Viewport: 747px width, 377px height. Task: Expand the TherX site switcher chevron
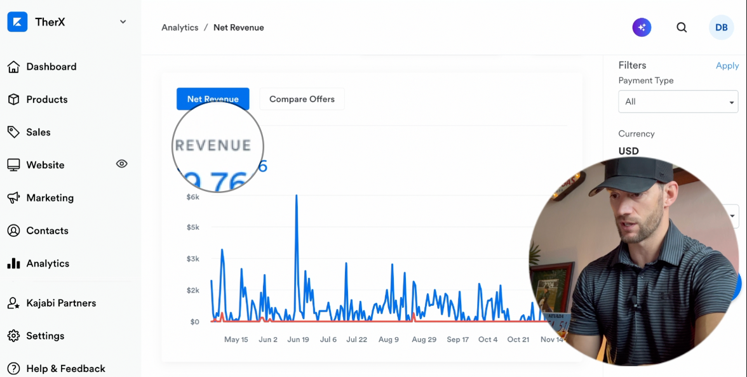123,22
